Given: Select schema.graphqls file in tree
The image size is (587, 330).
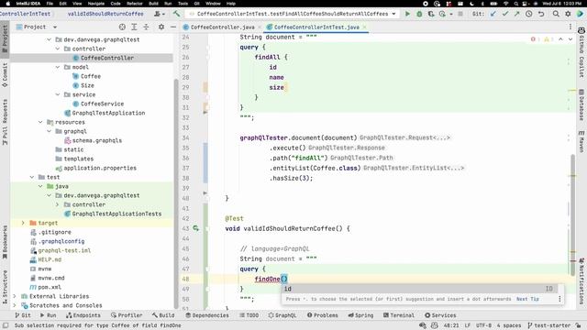Looking at the screenshot, I should (x=93, y=140).
